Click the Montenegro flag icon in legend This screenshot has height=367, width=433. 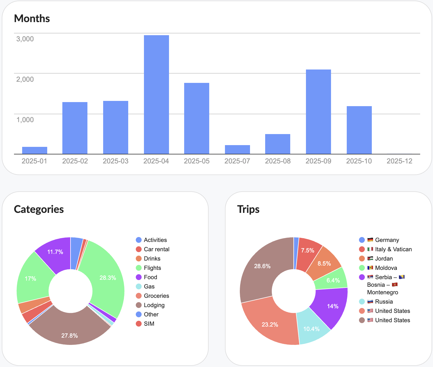pyautogui.click(x=395, y=285)
